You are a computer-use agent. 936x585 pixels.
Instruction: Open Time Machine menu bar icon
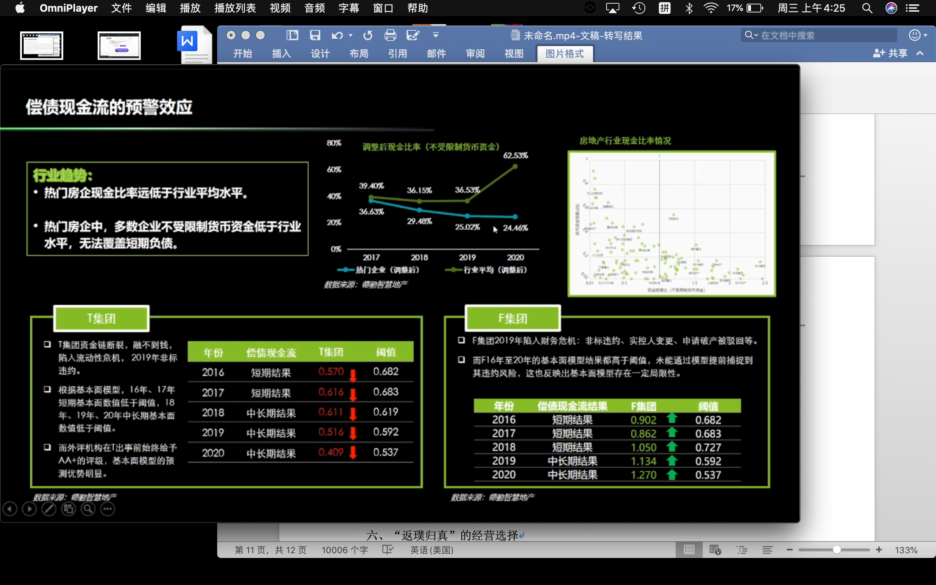point(639,8)
